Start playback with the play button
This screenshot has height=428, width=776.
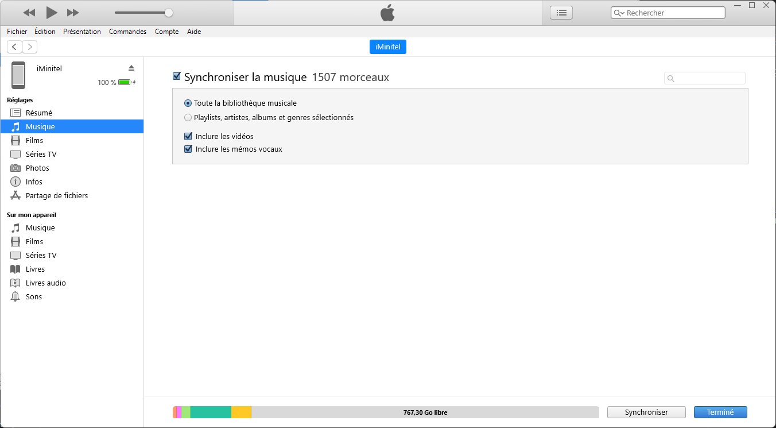[51, 12]
